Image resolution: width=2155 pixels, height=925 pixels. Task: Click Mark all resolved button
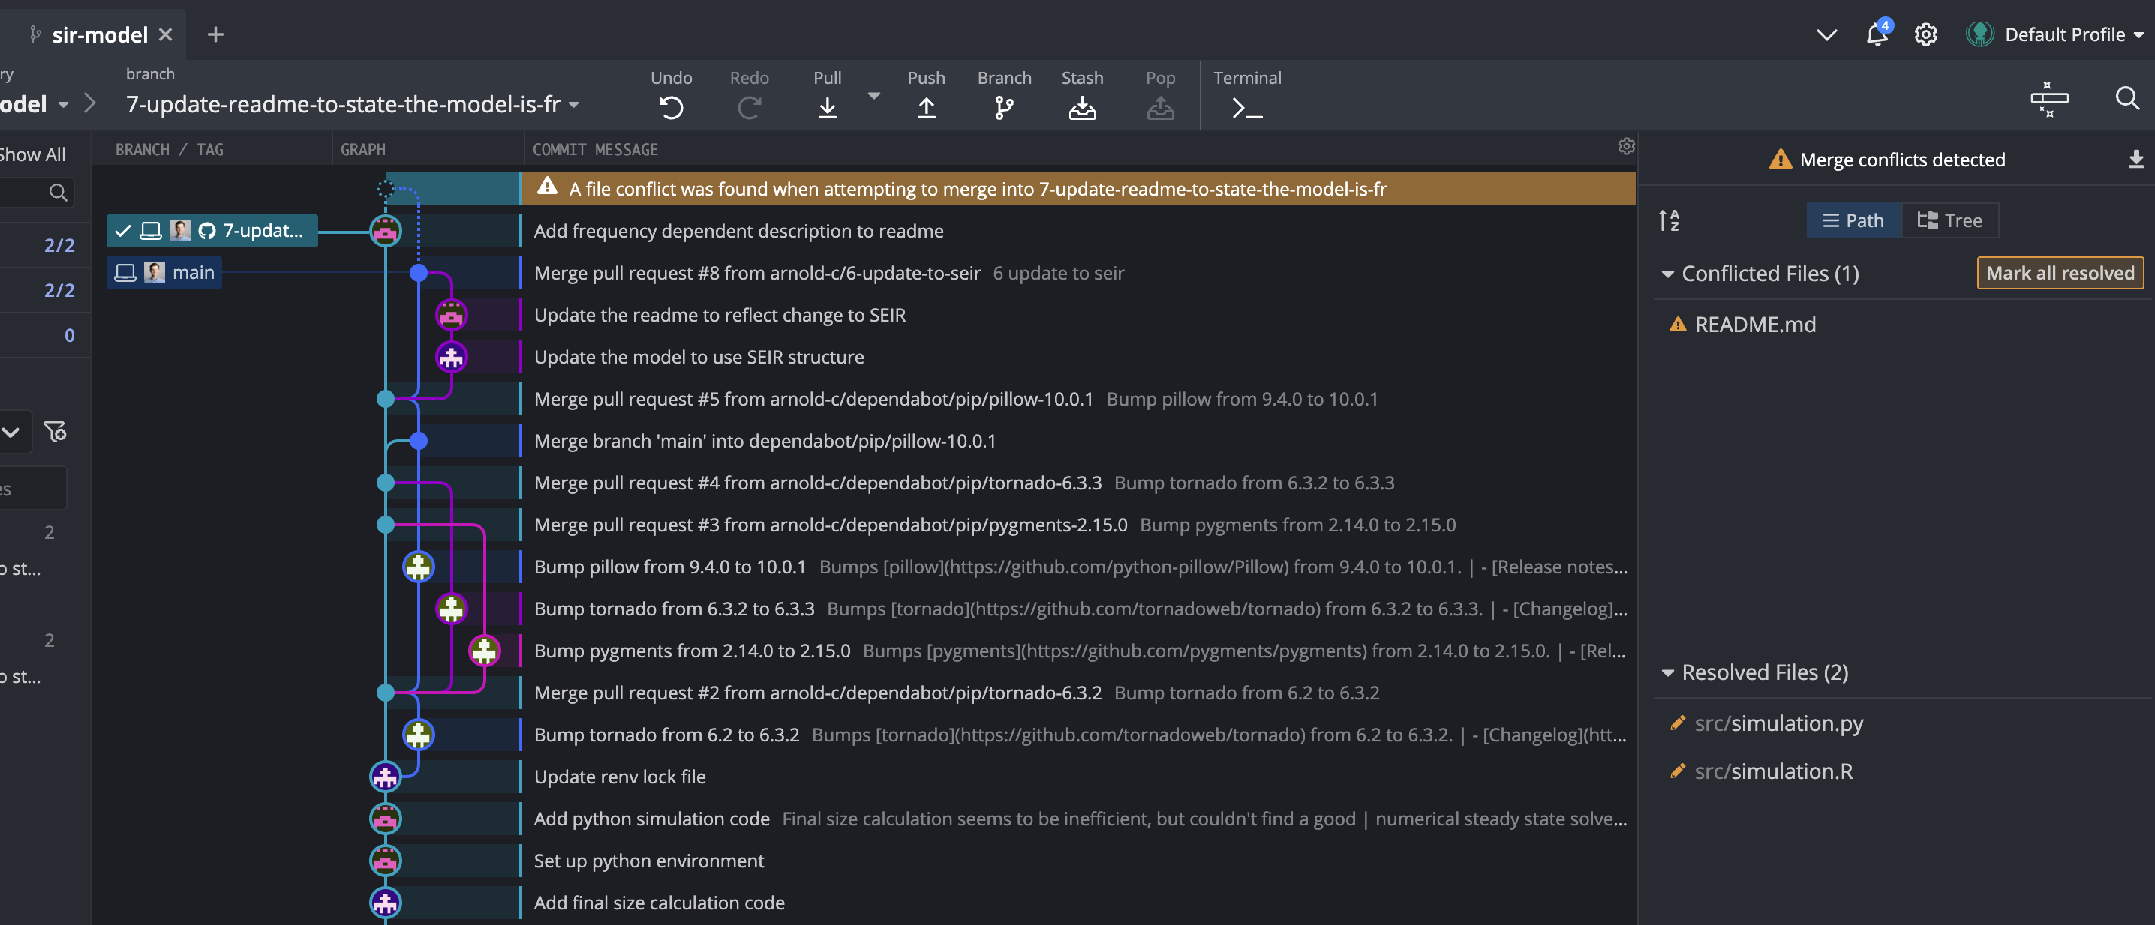tap(2060, 274)
